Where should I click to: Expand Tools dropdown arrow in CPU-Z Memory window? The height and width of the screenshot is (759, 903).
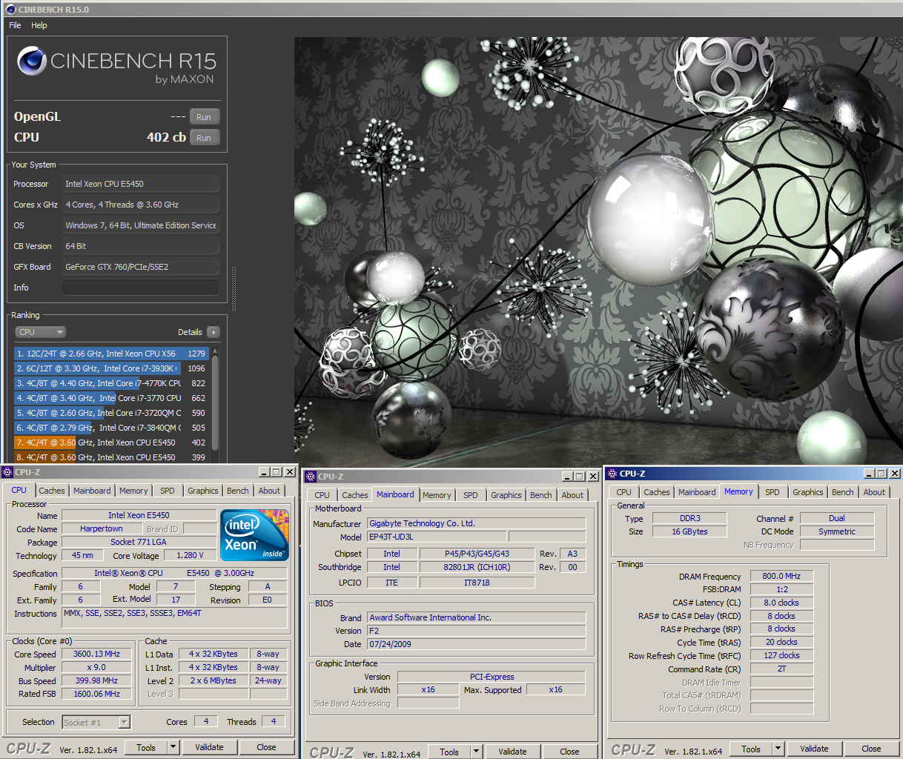pyautogui.click(x=778, y=749)
